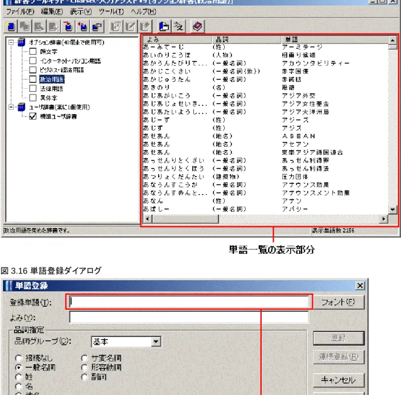401x395 pixels.
Task: Select the 姓 radio button
Action: (19, 377)
